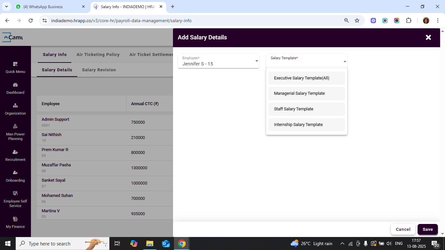
Task: Open Onboarding sidebar icon
Action: [x=15, y=173]
